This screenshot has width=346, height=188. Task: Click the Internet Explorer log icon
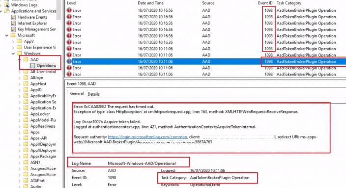(13, 23)
